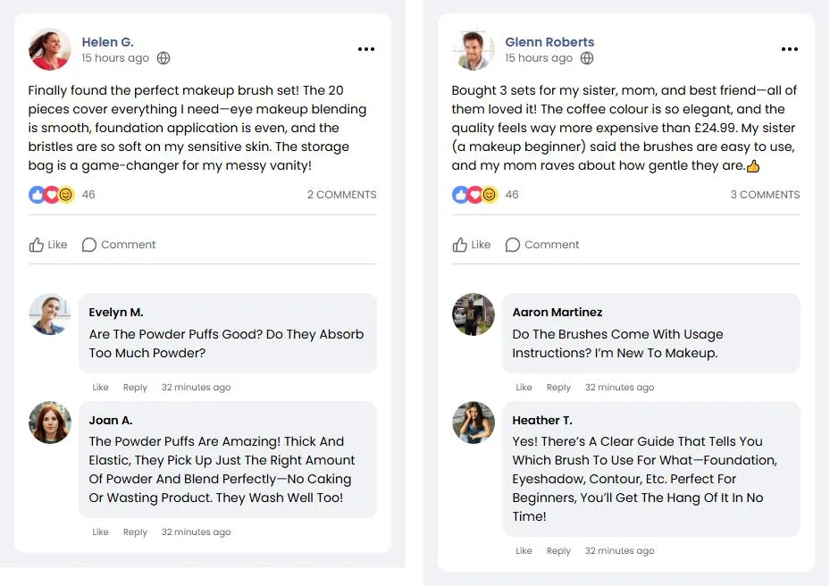
Task: Click the globe privacy icon on Glenn Roberts' post
Action: [x=587, y=58]
